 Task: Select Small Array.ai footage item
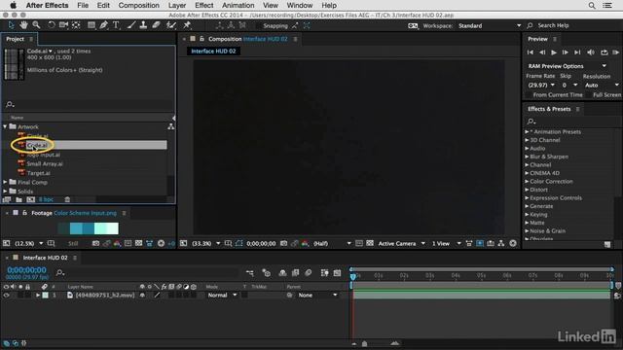[x=45, y=163]
